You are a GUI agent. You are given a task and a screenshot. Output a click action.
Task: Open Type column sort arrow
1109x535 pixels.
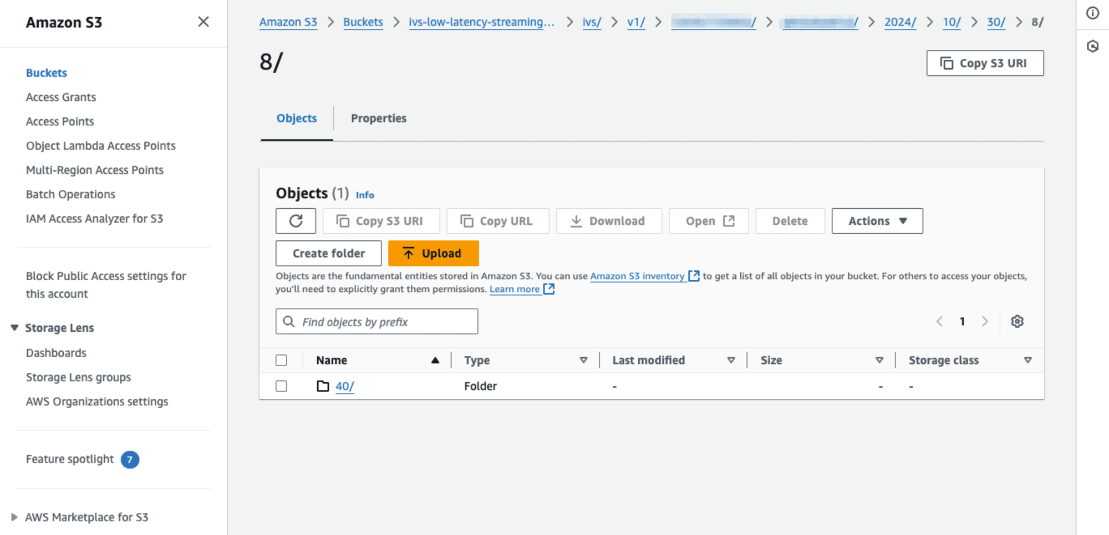click(583, 360)
